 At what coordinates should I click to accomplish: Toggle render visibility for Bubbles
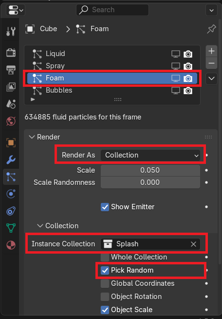[x=188, y=91]
